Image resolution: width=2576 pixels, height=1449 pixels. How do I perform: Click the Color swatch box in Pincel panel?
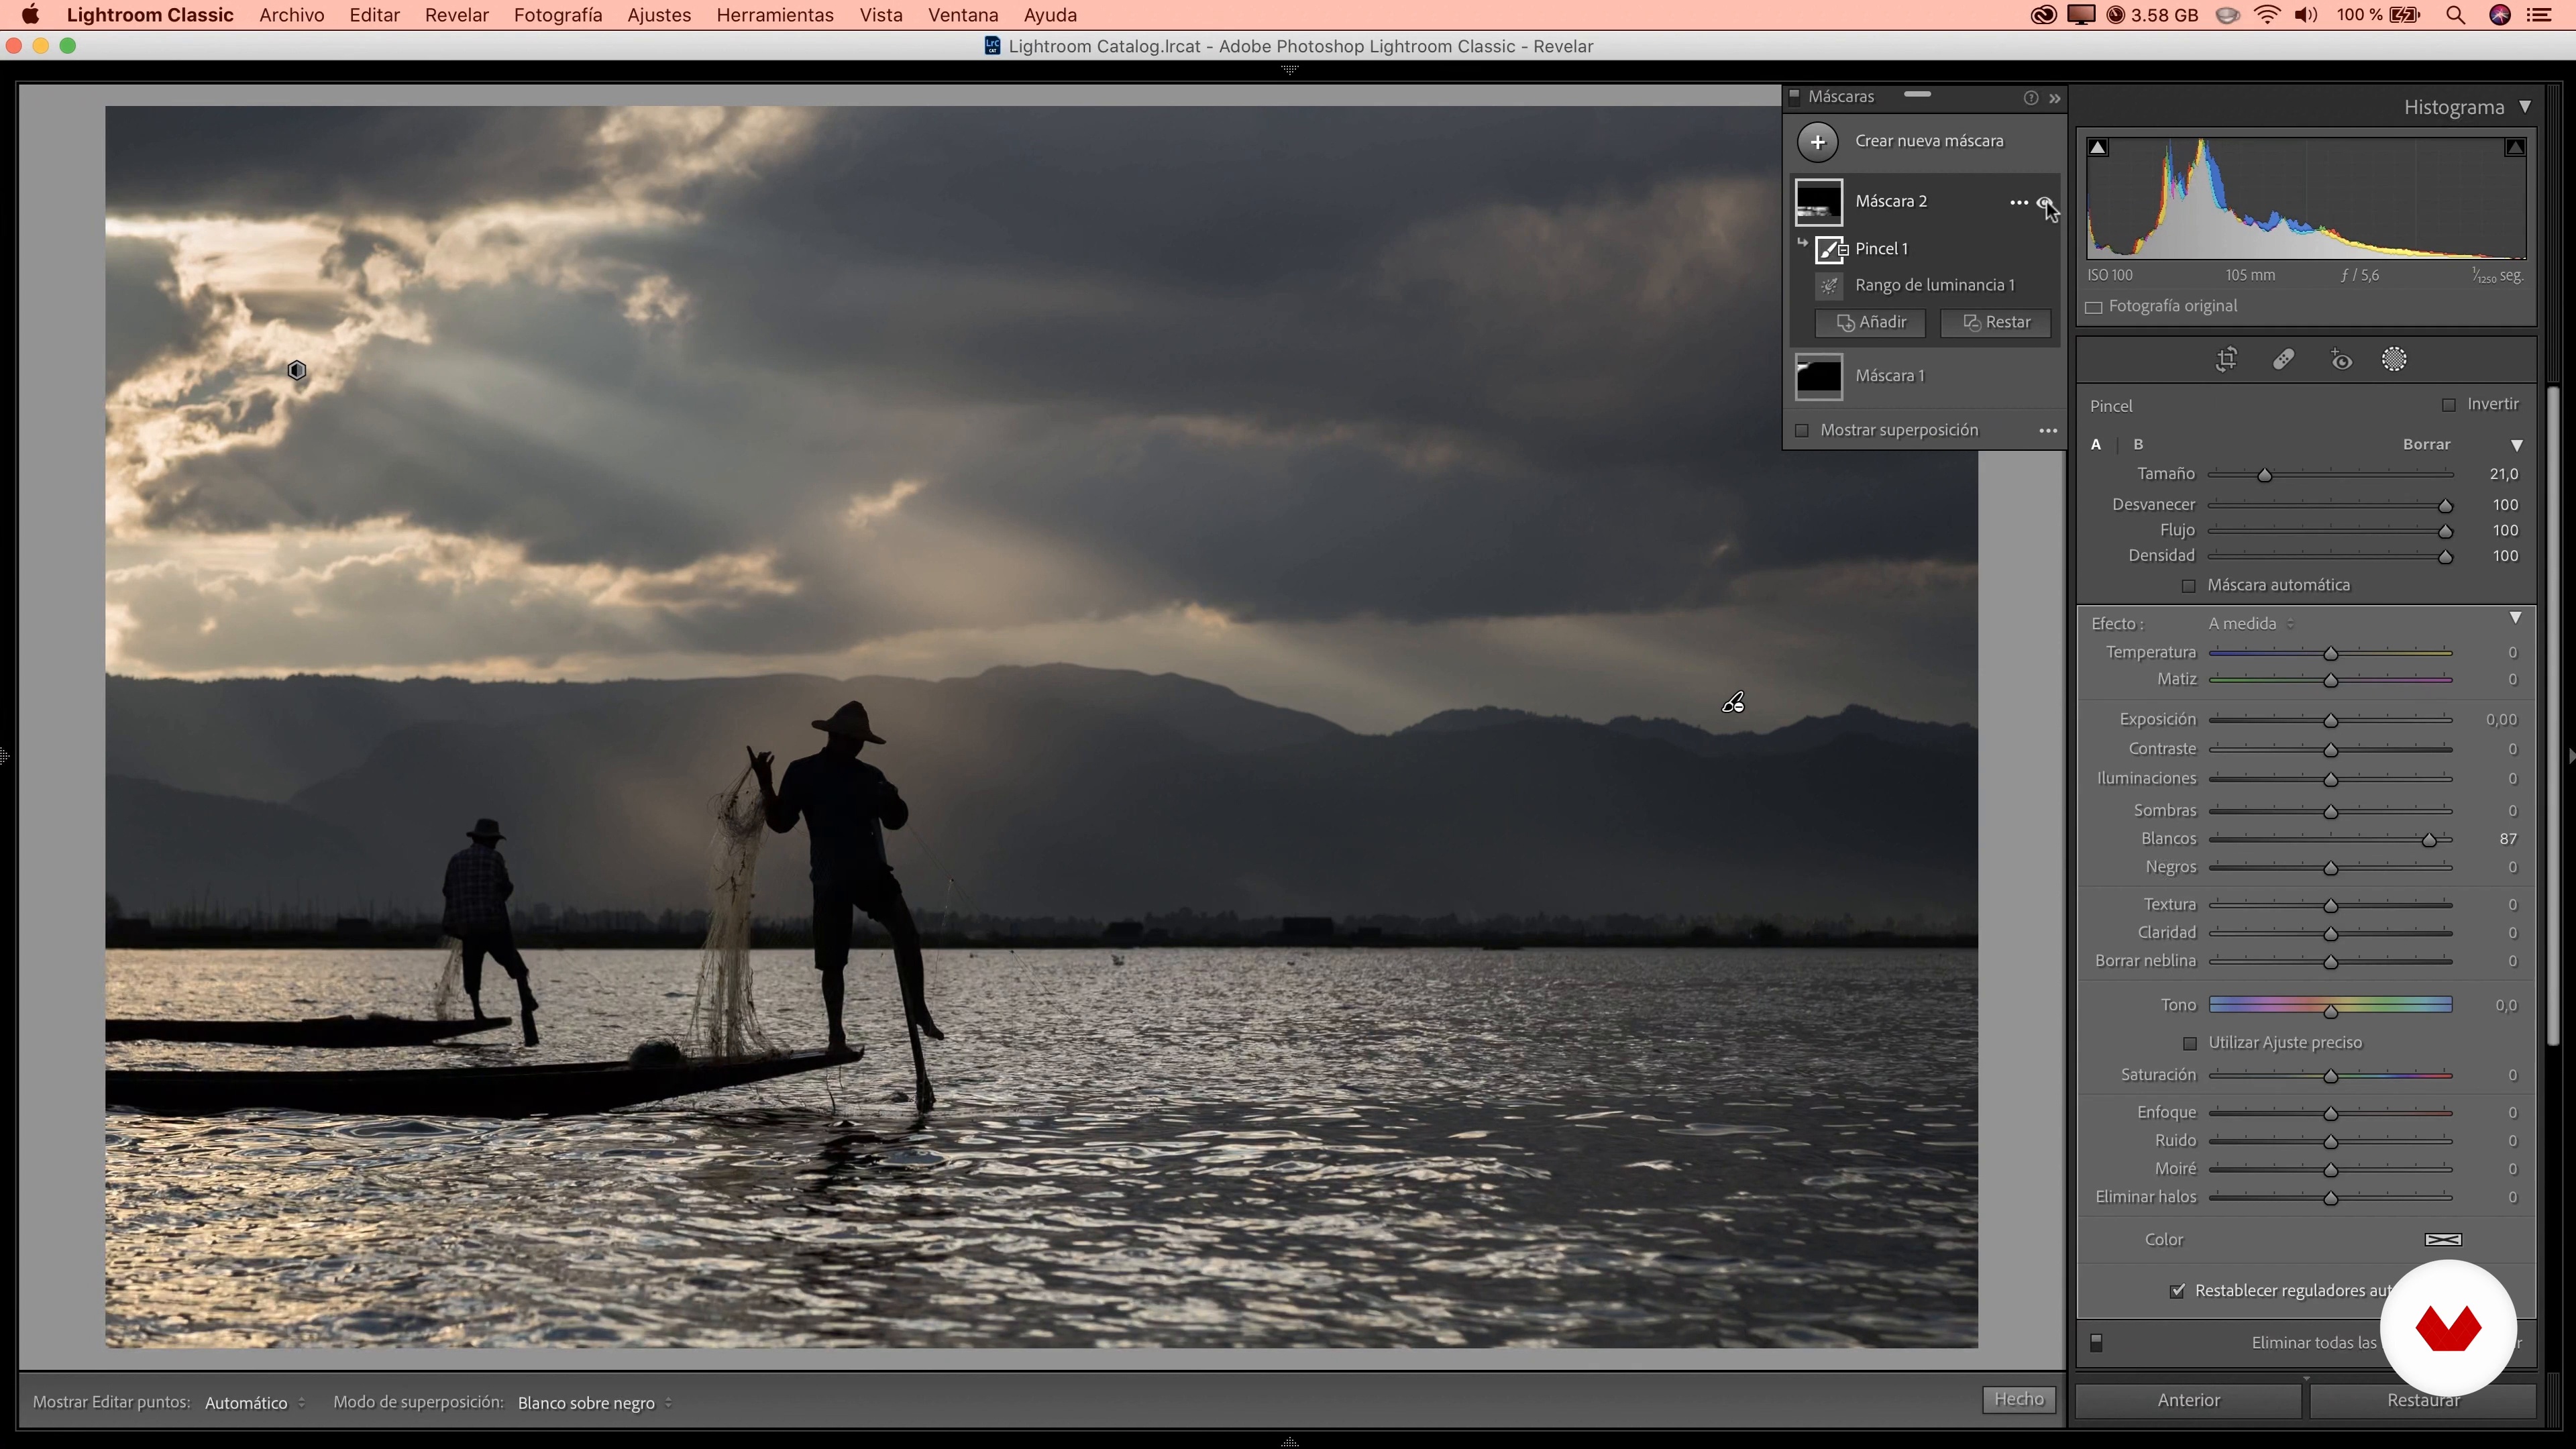click(x=2443, y=1240)
